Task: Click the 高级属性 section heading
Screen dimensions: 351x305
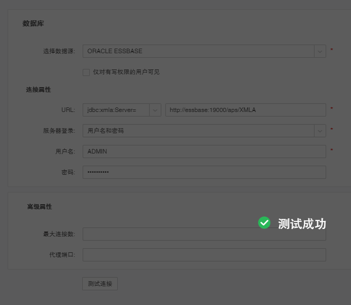Action: tap(40, 207)
